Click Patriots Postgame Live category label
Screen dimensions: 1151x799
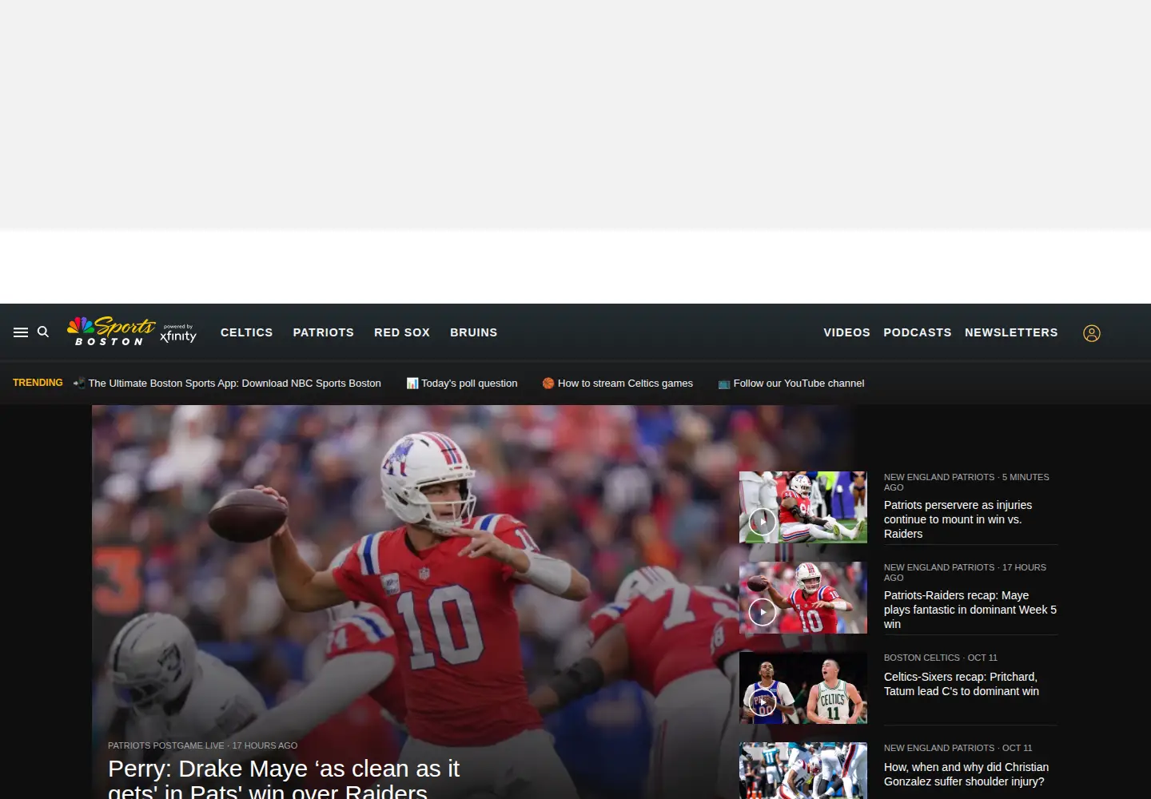(166, 745)
